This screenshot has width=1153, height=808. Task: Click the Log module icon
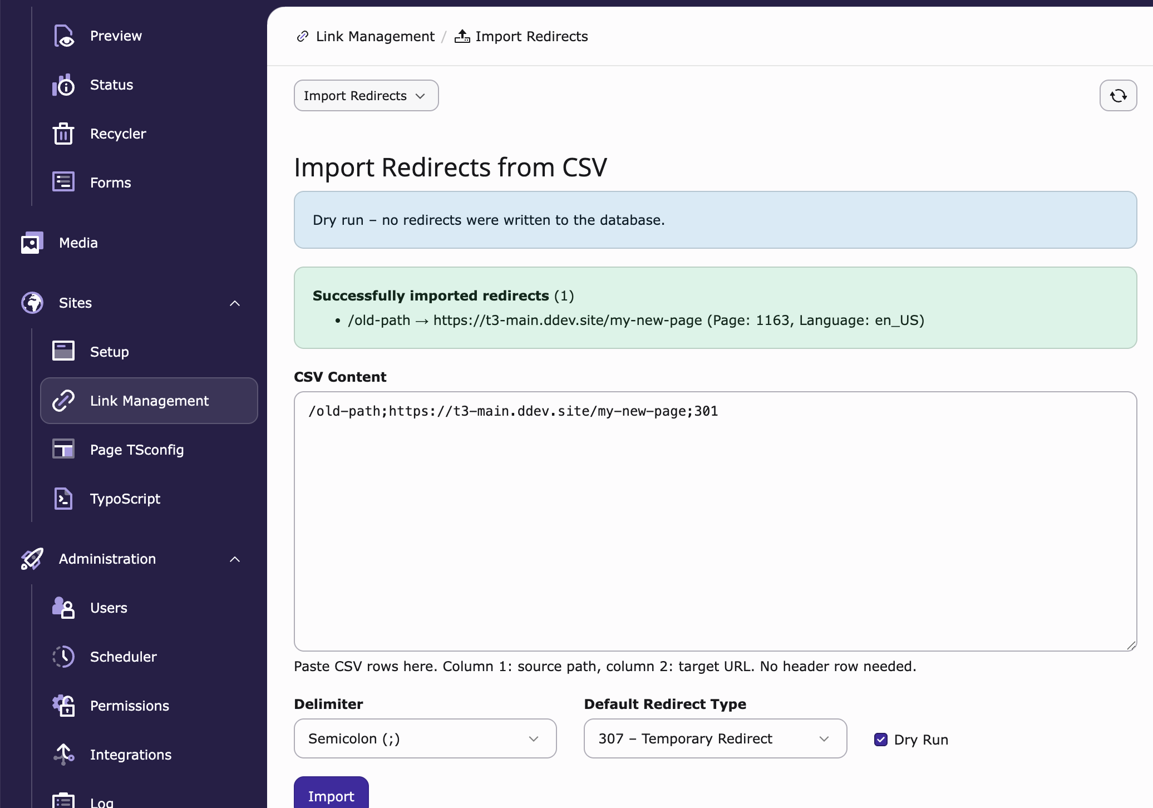[x=63, y=800]
